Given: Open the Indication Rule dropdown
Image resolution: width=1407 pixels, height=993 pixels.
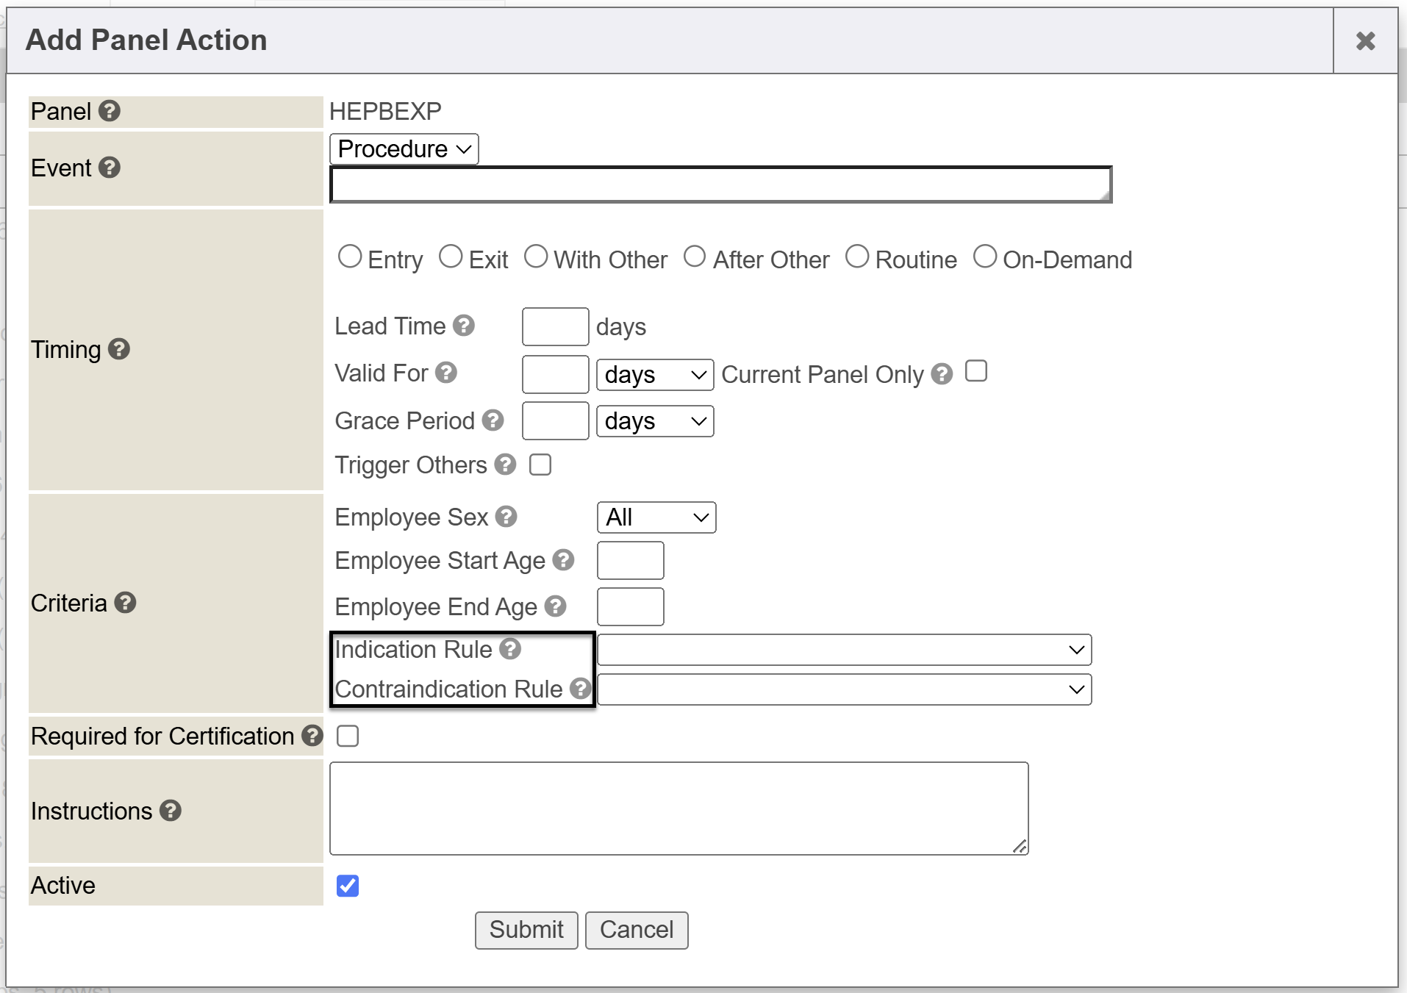Looking at the screenshot, I should (x=844, y=650).
